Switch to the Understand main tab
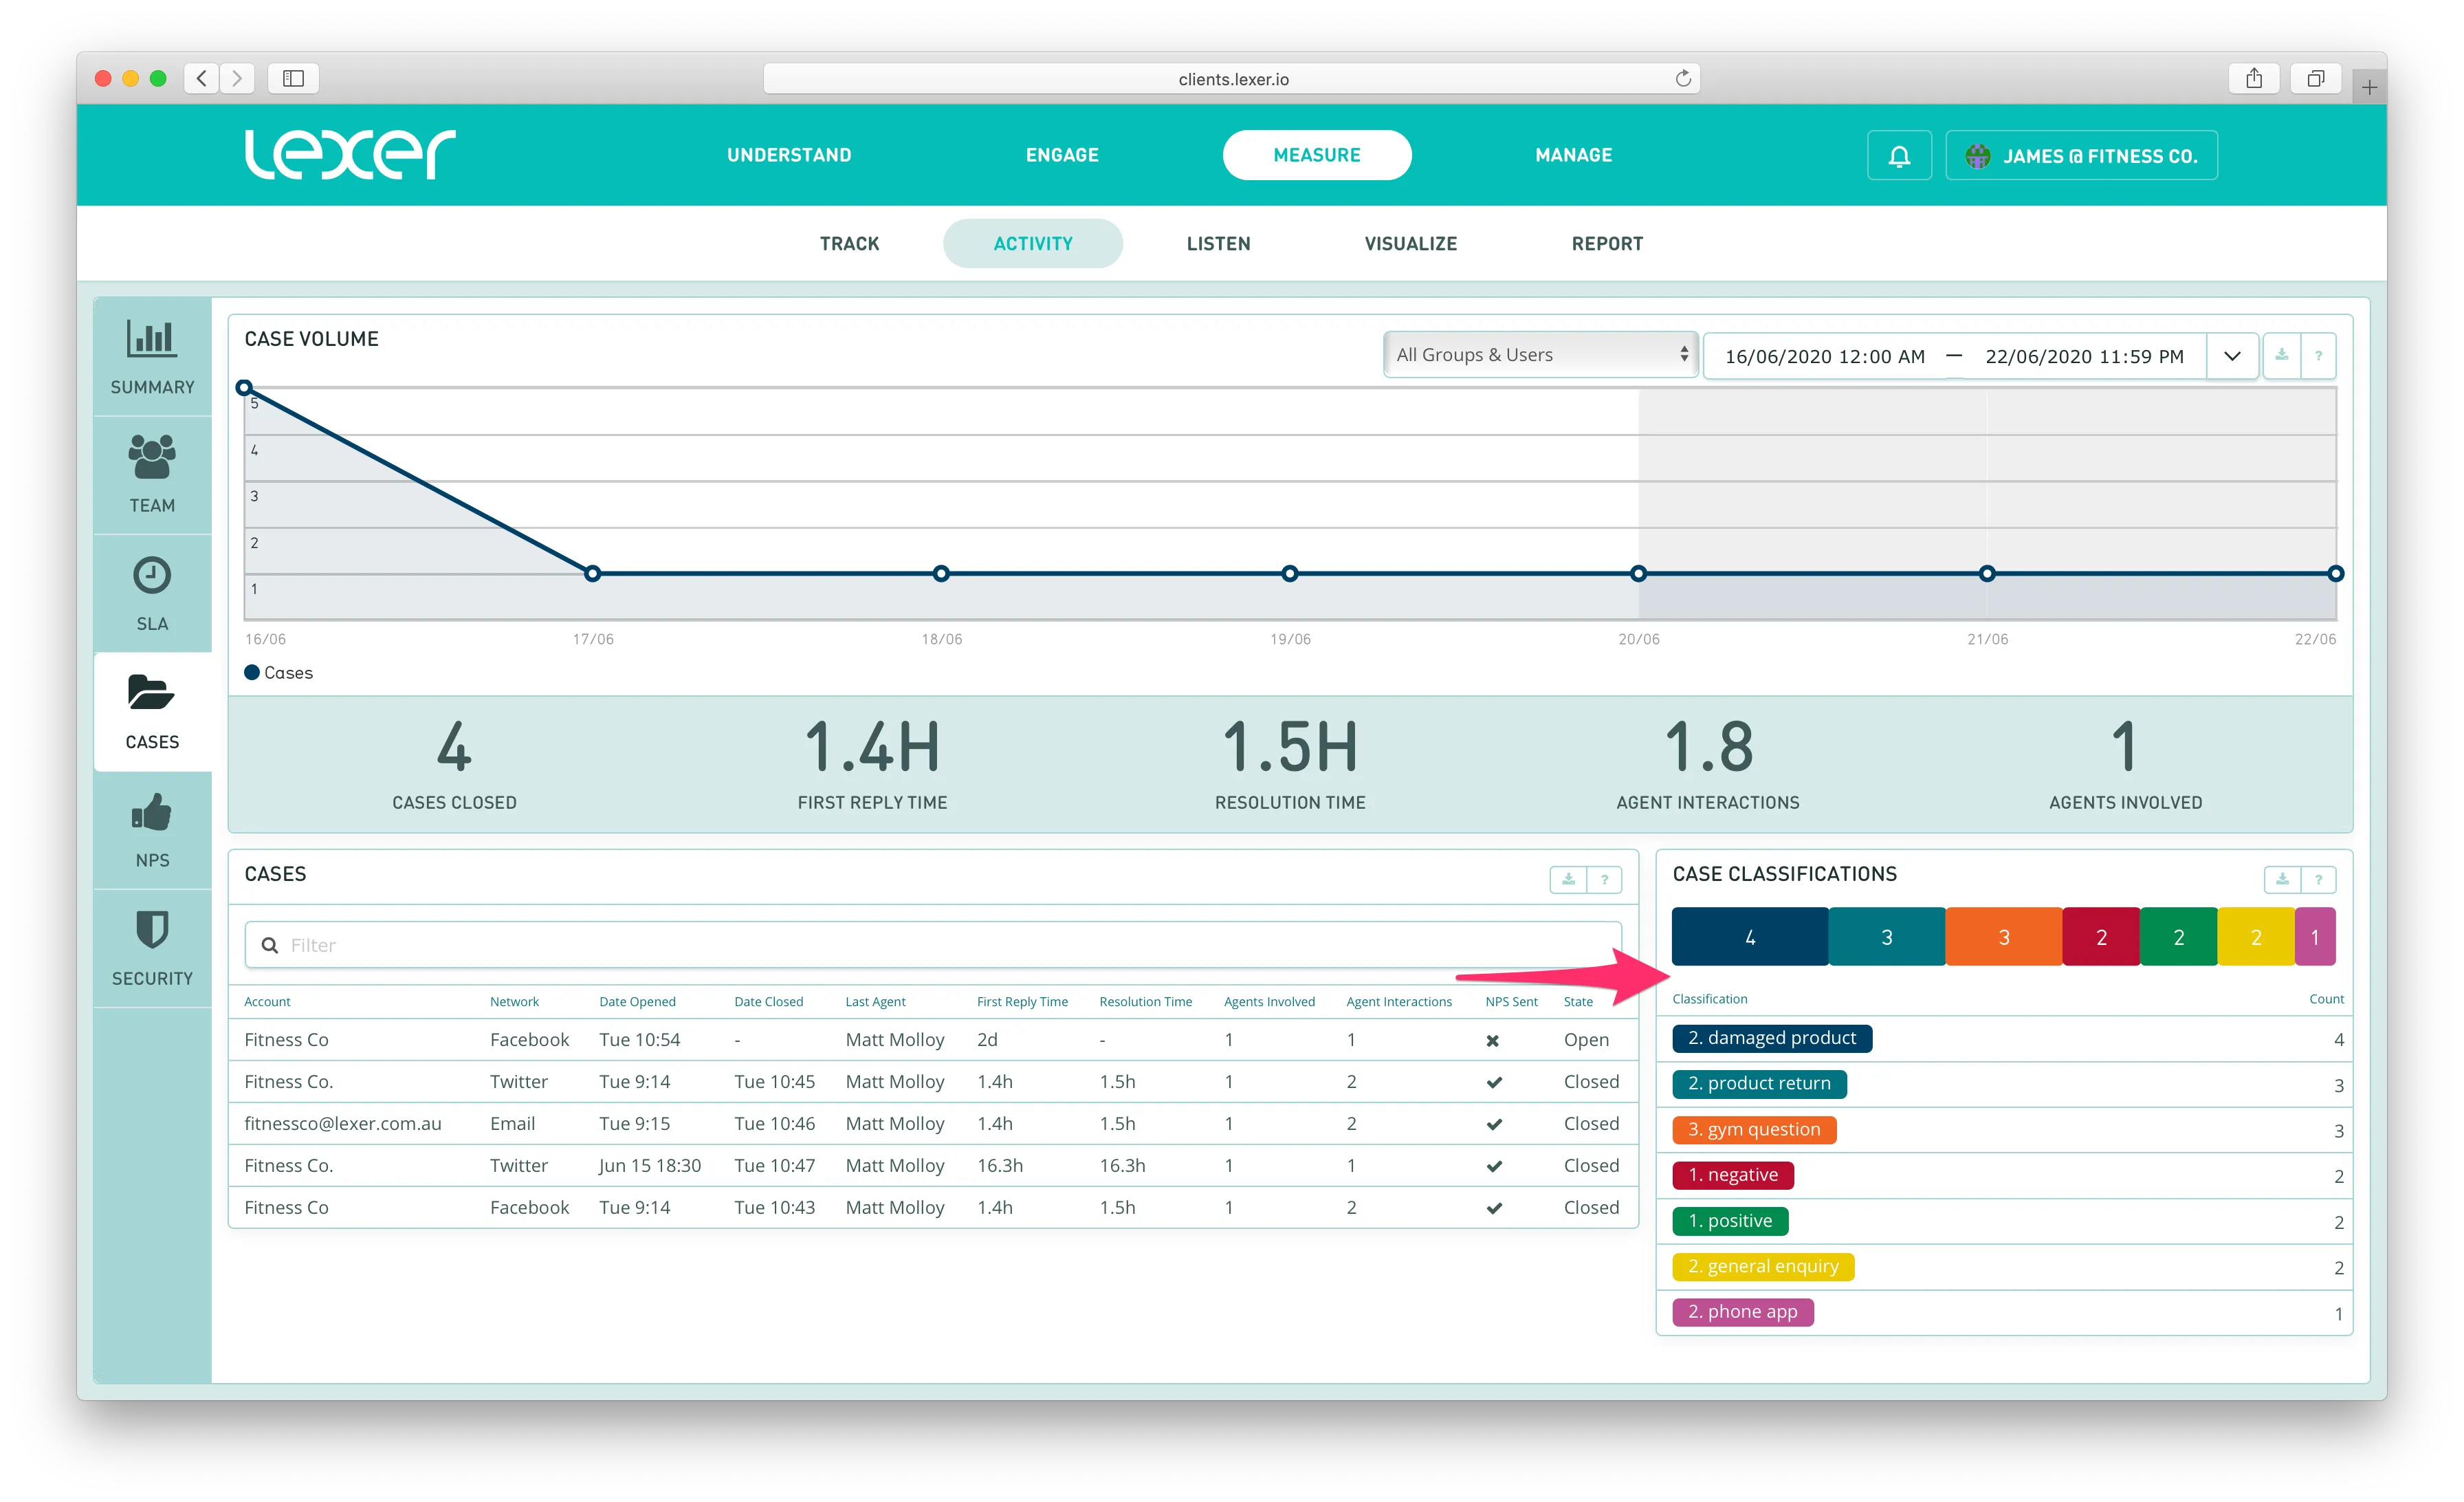Screen dimensions: 2464x1502 click(789, 155)
